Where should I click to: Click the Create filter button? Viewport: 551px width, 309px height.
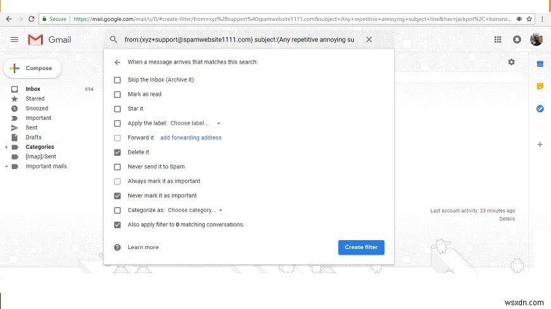(361, 247)
